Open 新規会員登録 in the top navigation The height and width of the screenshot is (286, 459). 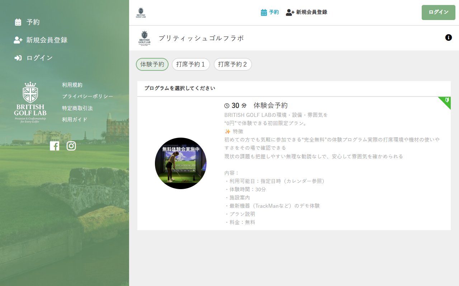(307, 13)
